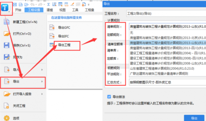Viewport: 206px width, 121px height.
Task: Click the blue 导出 button
Action: point(194,118)
